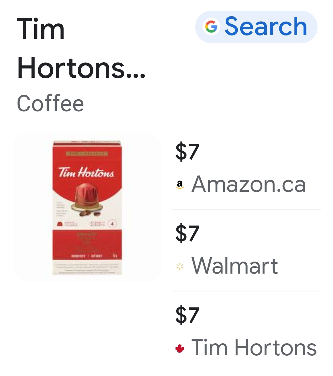Image resolution: width=333 pixels, height=376 pixels.
Task: Tap the circled intensity 4 badge
Action: (113, 224)
